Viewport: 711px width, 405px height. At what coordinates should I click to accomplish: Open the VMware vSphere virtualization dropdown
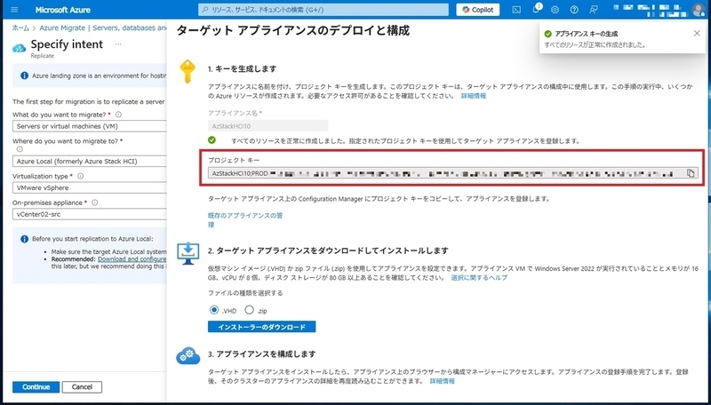[x=90, y=187]
